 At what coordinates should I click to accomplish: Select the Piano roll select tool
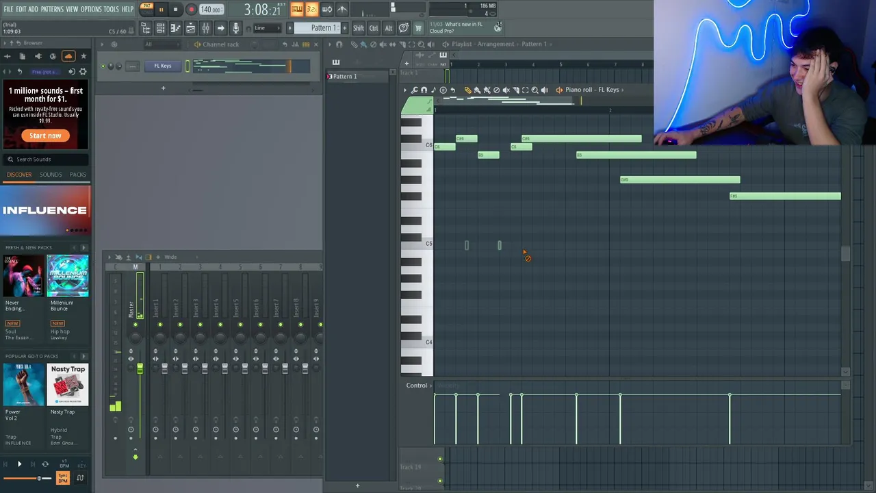[525, 90]
